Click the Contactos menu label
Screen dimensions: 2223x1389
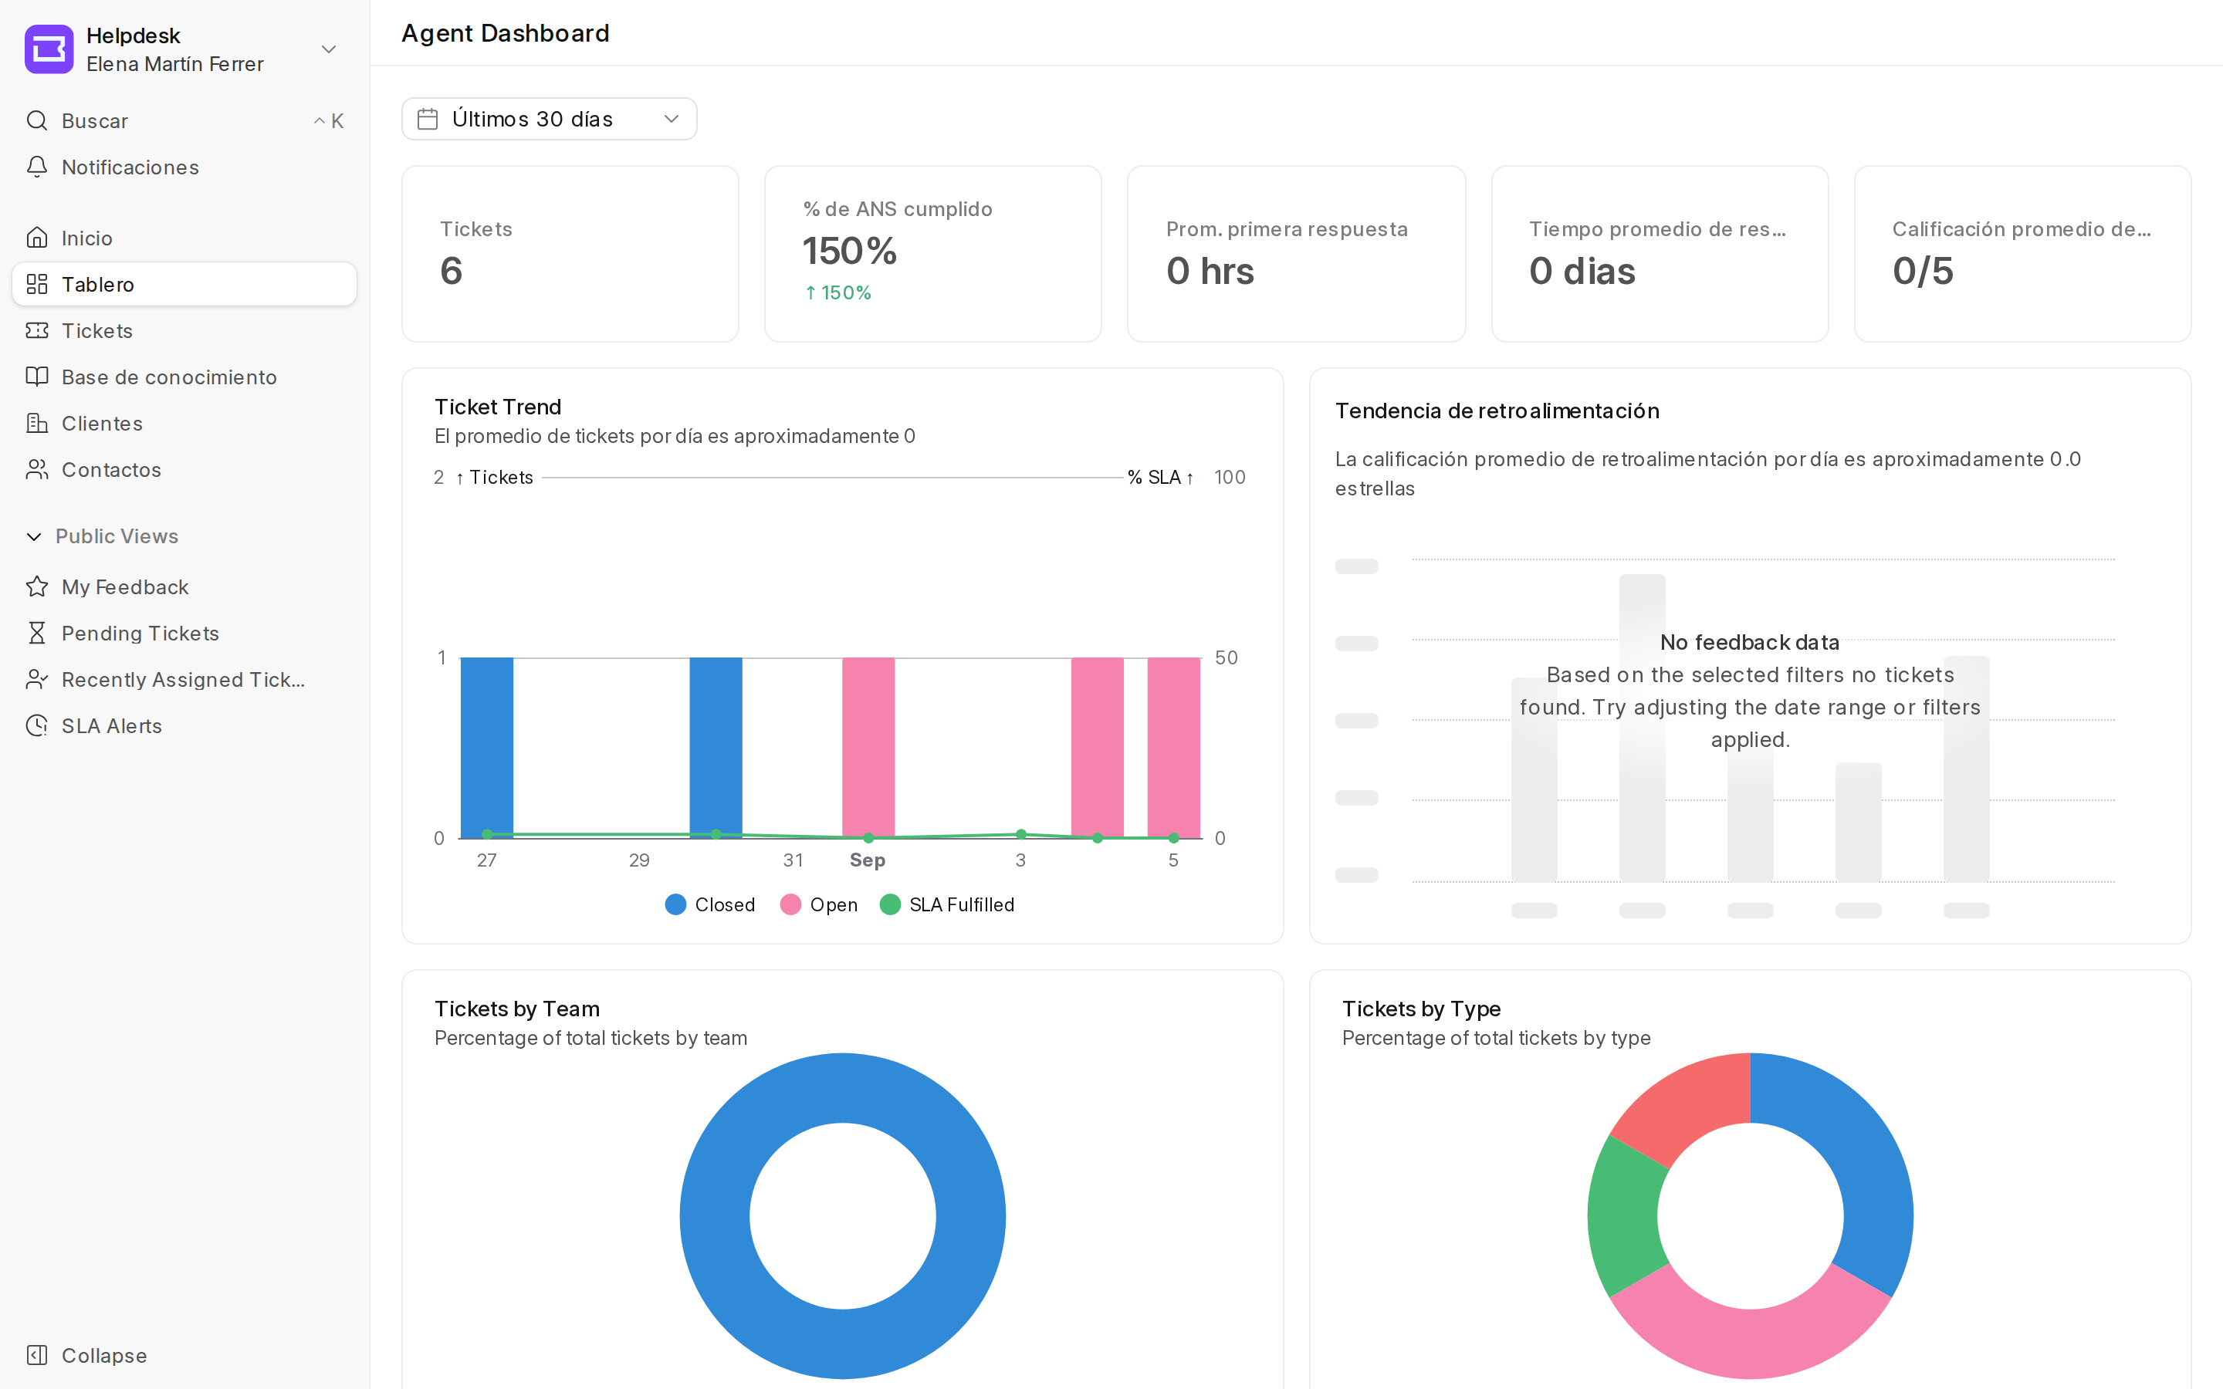111,469
